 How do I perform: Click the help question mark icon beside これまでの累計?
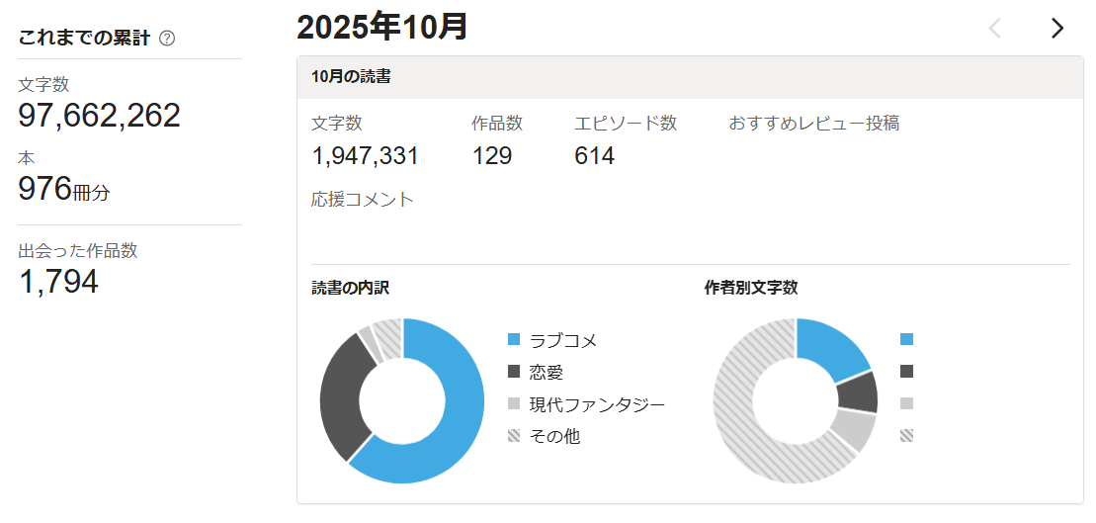(167, 39)
